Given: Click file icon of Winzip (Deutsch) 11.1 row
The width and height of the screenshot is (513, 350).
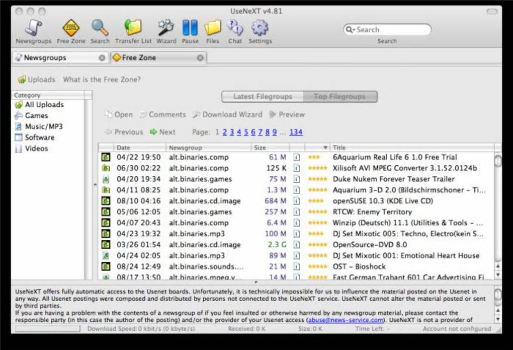Looking at the screenshot, I should (106, 223).
